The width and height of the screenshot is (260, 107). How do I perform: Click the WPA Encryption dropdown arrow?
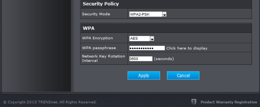click(152, 39)
